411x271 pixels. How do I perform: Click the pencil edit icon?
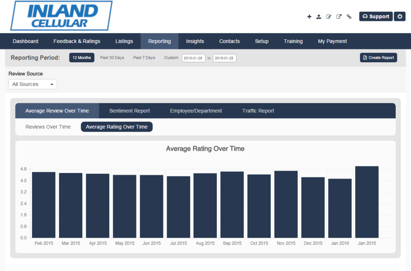pos(329,17)
